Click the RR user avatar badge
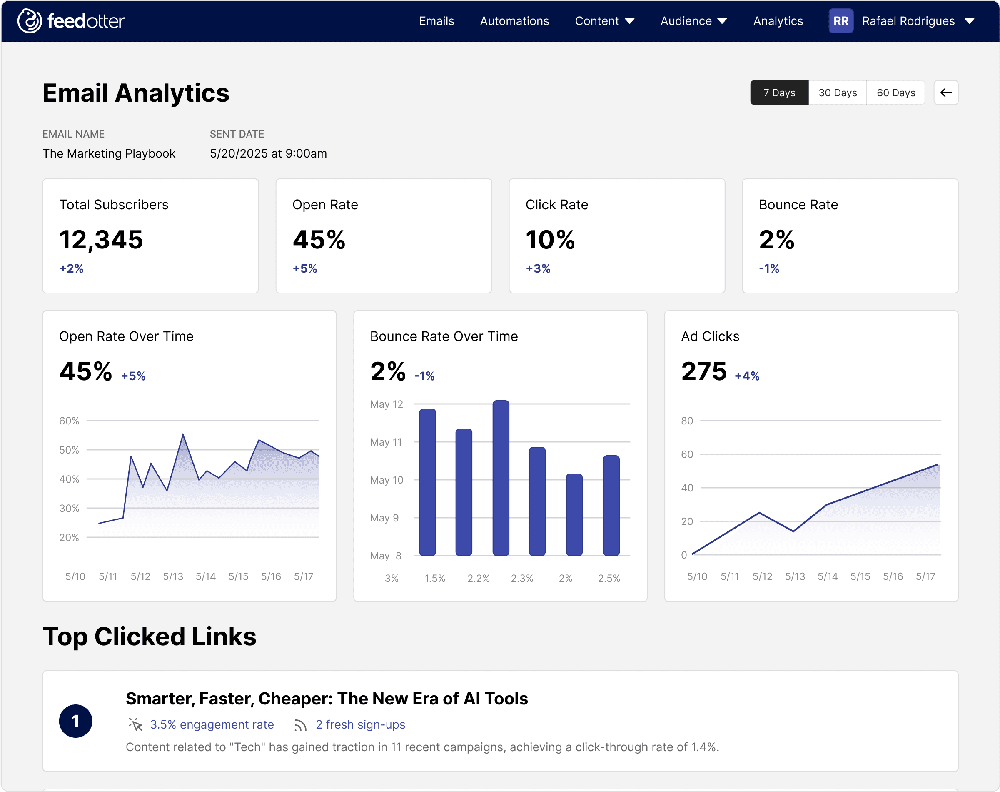This screenshot has width=1000, height=792. pyautogui.click(x=840, y=21)
